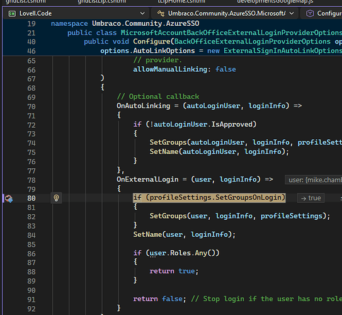Click sticky line 'namespace Umbraco.Community.AzureSSO'
This screenshot has height=315, width=342.
click(125, 23)
